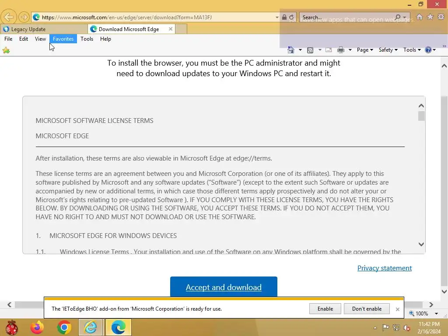Click the license terms scrollbar thumb

point(421,116)
